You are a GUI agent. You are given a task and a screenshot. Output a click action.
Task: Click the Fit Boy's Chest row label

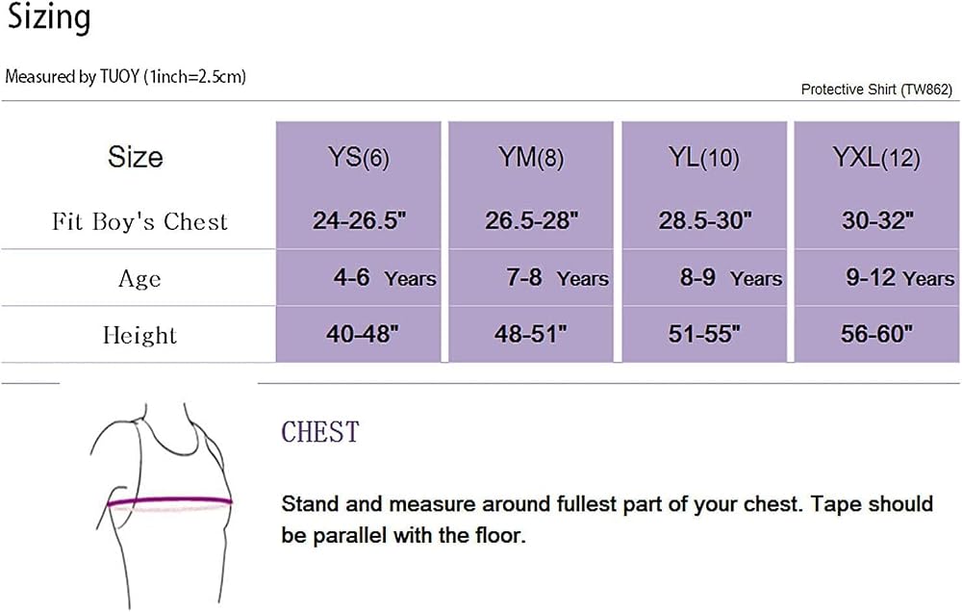coord(139,221)
